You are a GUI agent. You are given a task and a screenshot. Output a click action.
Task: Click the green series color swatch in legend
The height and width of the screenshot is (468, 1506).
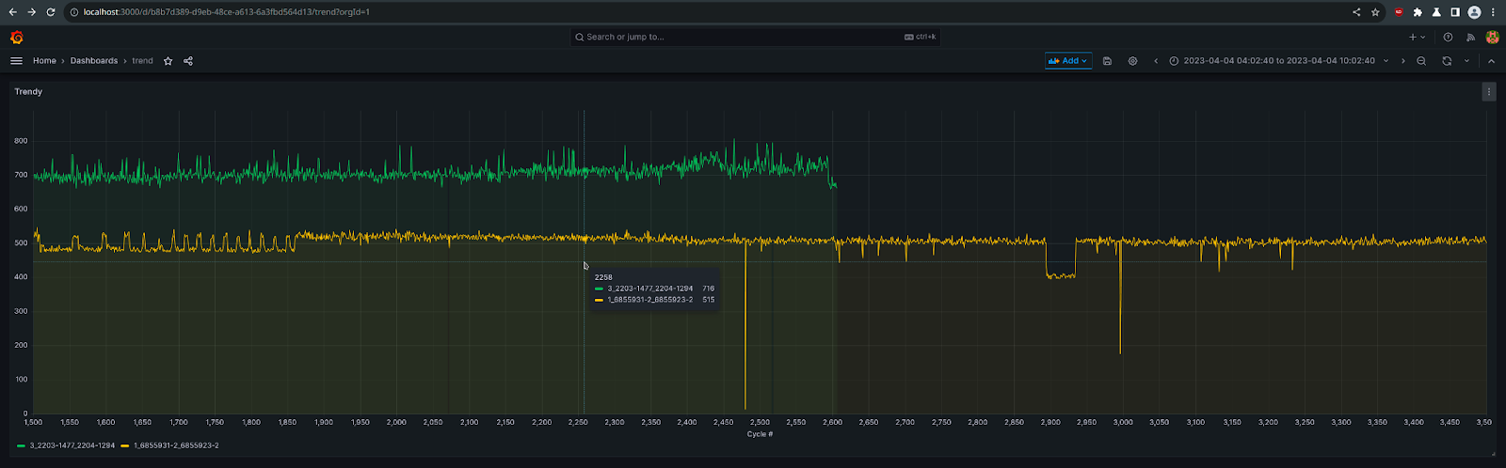21,445
